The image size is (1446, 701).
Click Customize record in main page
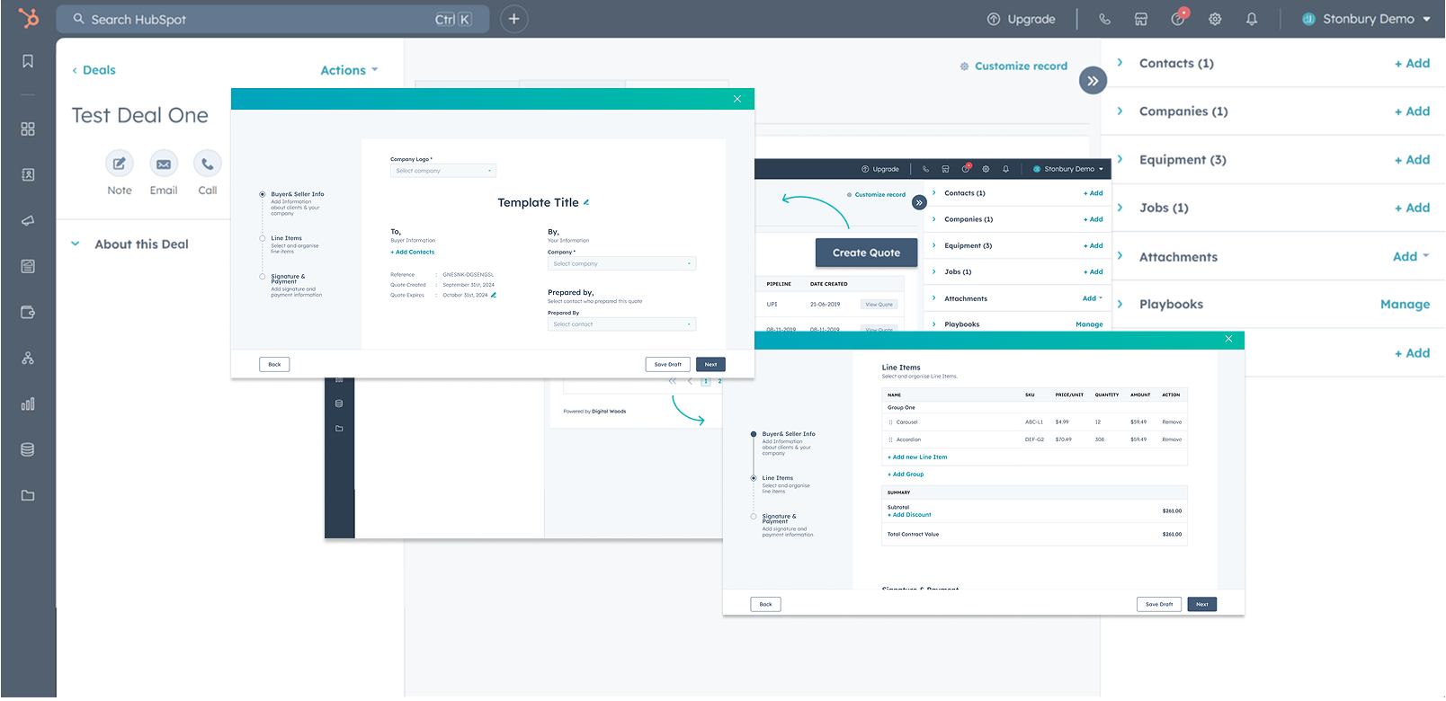pyautogui.click(x=1013, y=66)
